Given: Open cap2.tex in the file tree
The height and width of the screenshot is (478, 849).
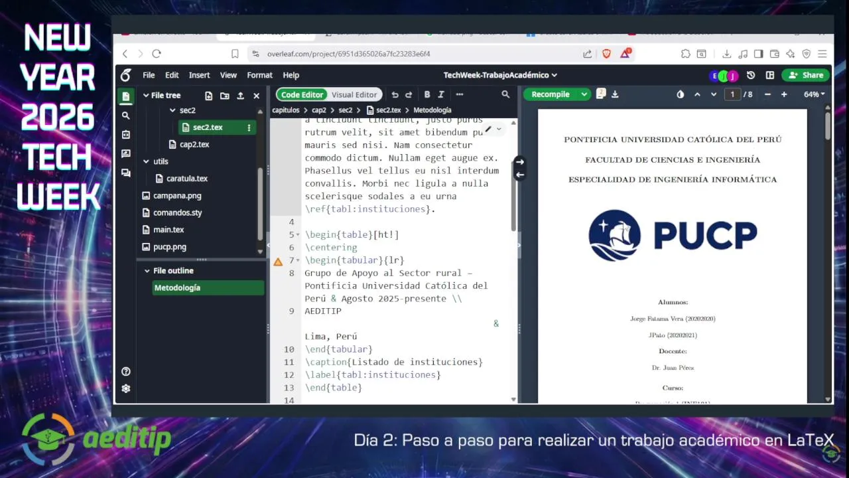Looking at the screenshot, I should click(194, 144).
